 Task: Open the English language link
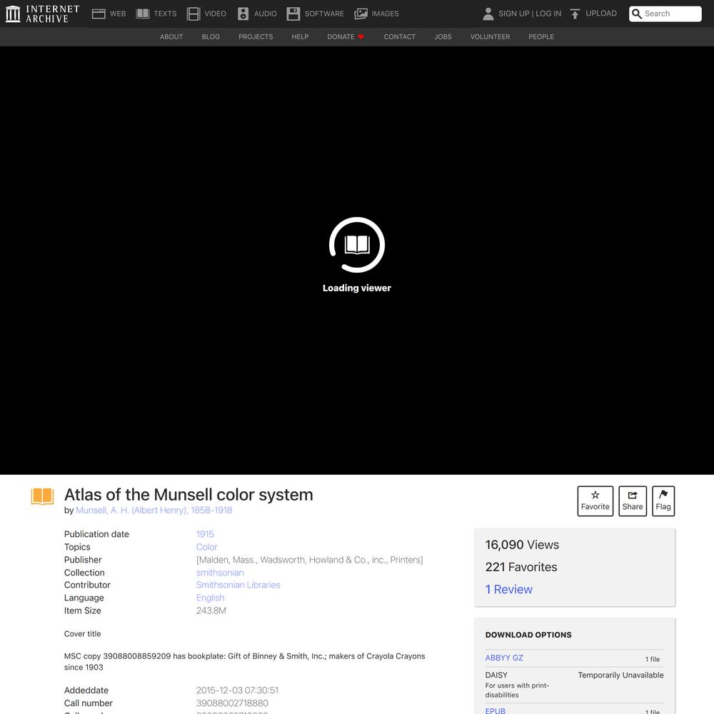tap(211, 598)
